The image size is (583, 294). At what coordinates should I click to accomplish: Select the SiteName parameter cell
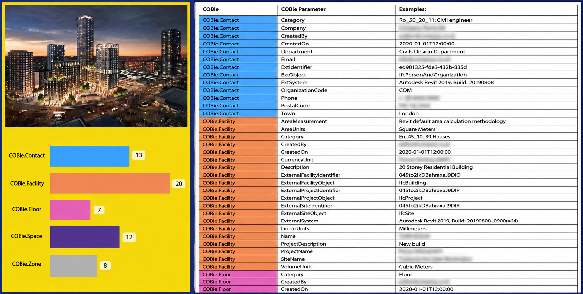click(336, 259)
